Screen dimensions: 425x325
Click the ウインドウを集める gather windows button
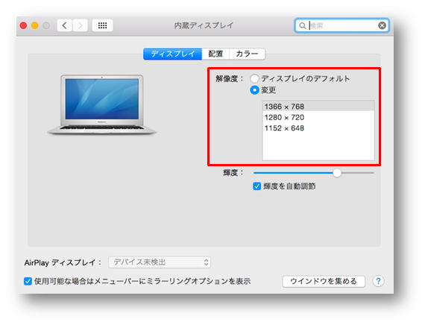click(x=324, y=281)
